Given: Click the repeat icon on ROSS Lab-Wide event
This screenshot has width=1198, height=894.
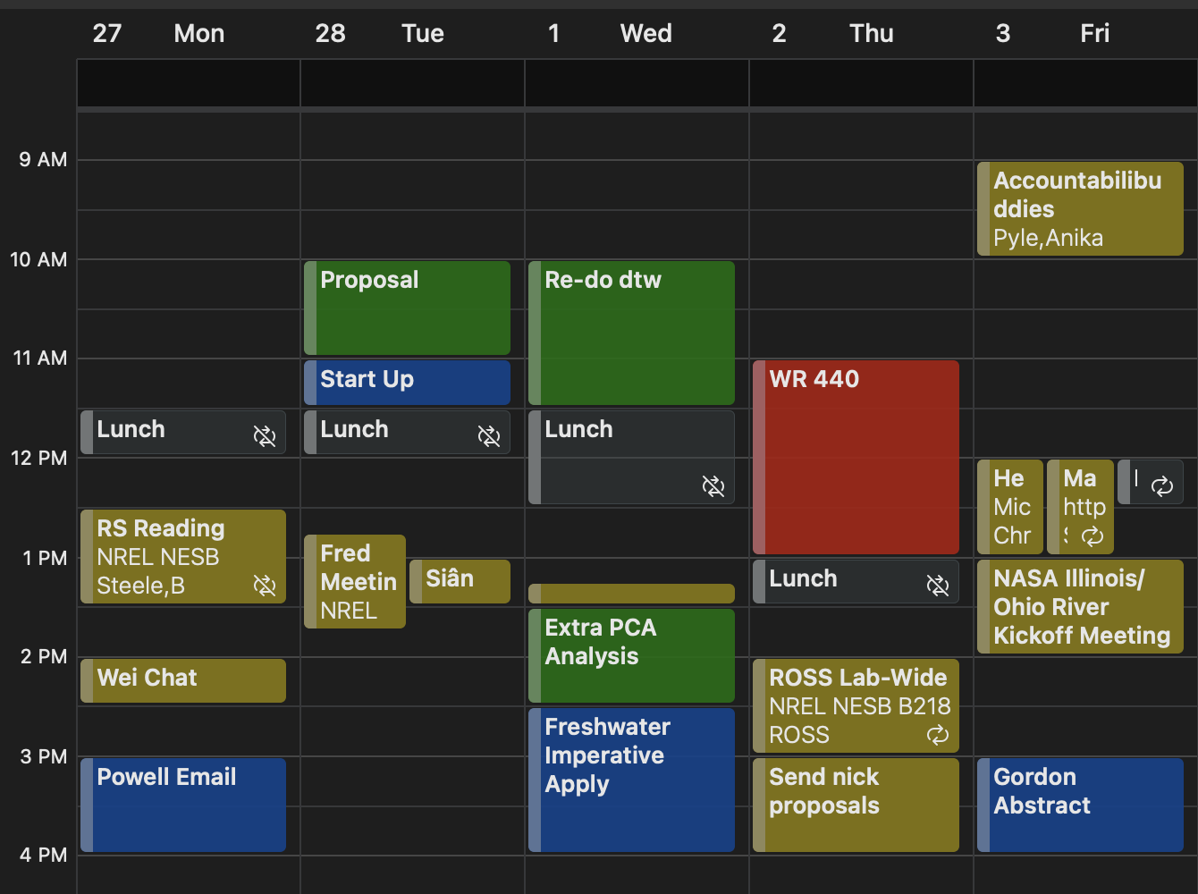Looking at the screenshot, I should pos(938,735).
